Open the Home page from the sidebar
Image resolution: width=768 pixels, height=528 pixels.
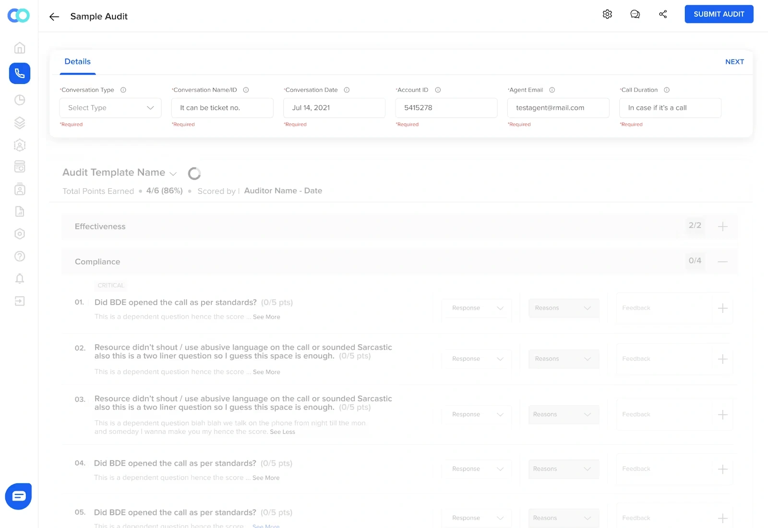point(19,48)
